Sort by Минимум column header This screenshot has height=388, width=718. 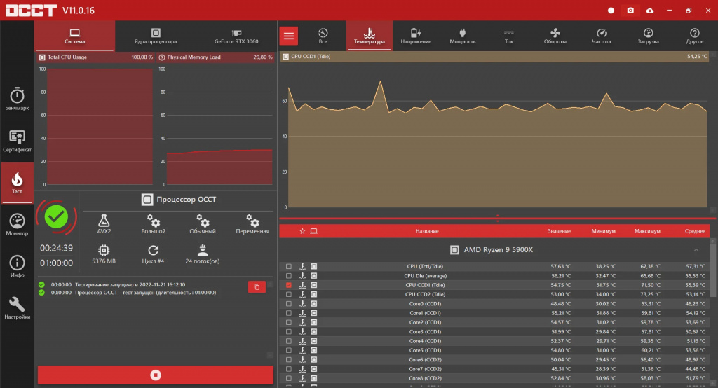coord(603,231)
